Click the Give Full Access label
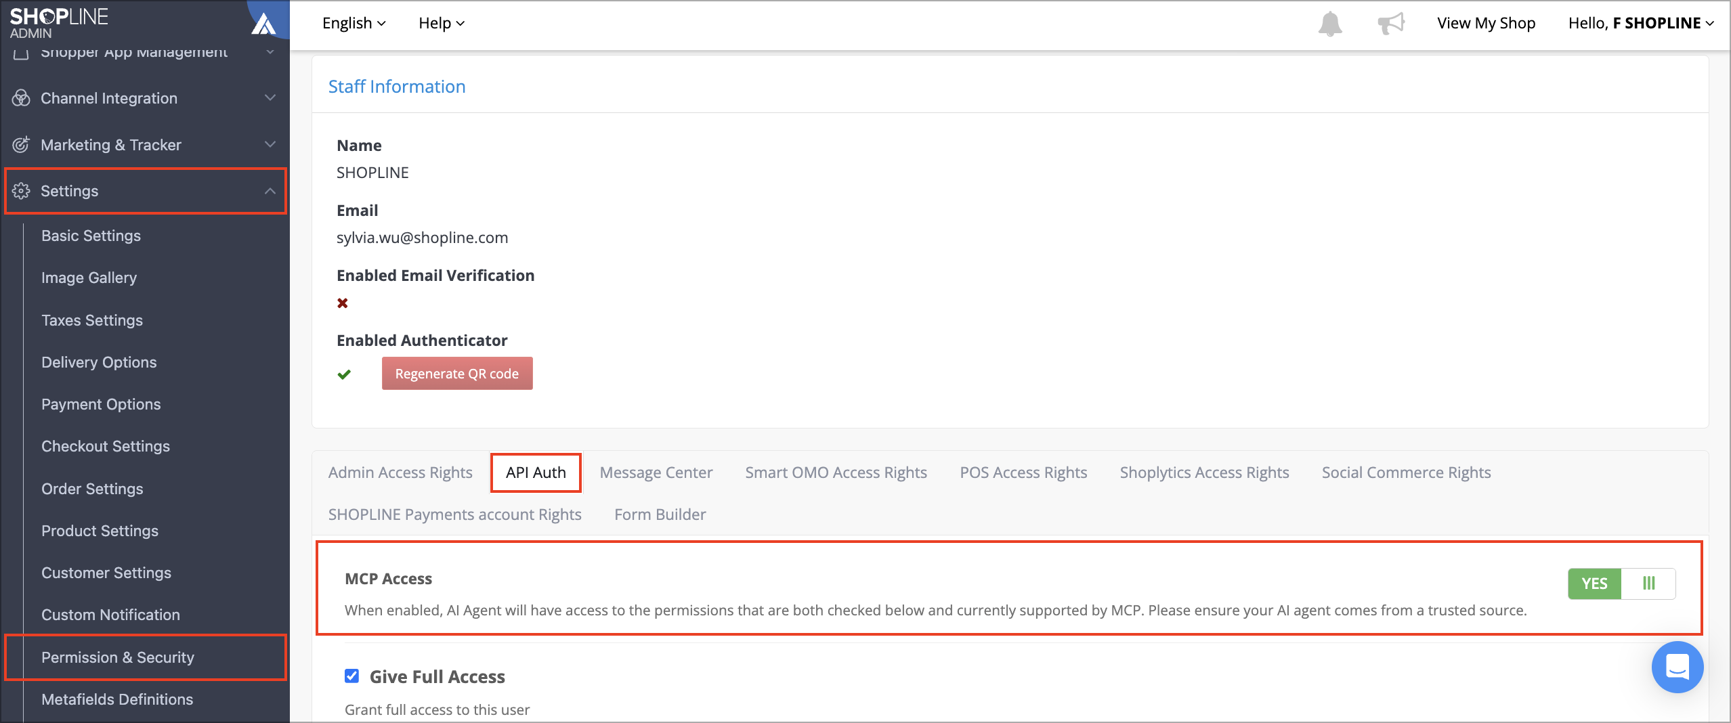 [x=437, y=677]
